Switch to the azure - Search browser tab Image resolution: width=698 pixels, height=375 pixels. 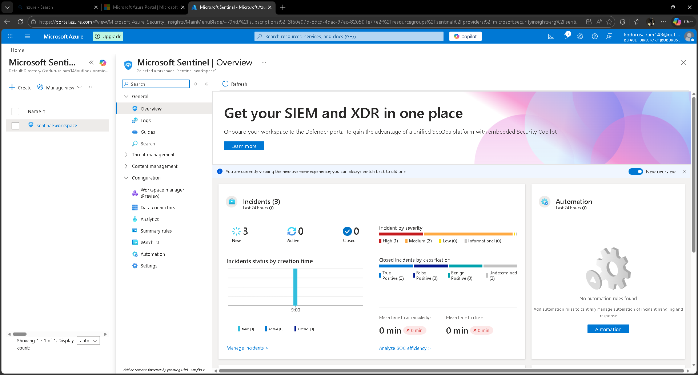coord(57,7)
